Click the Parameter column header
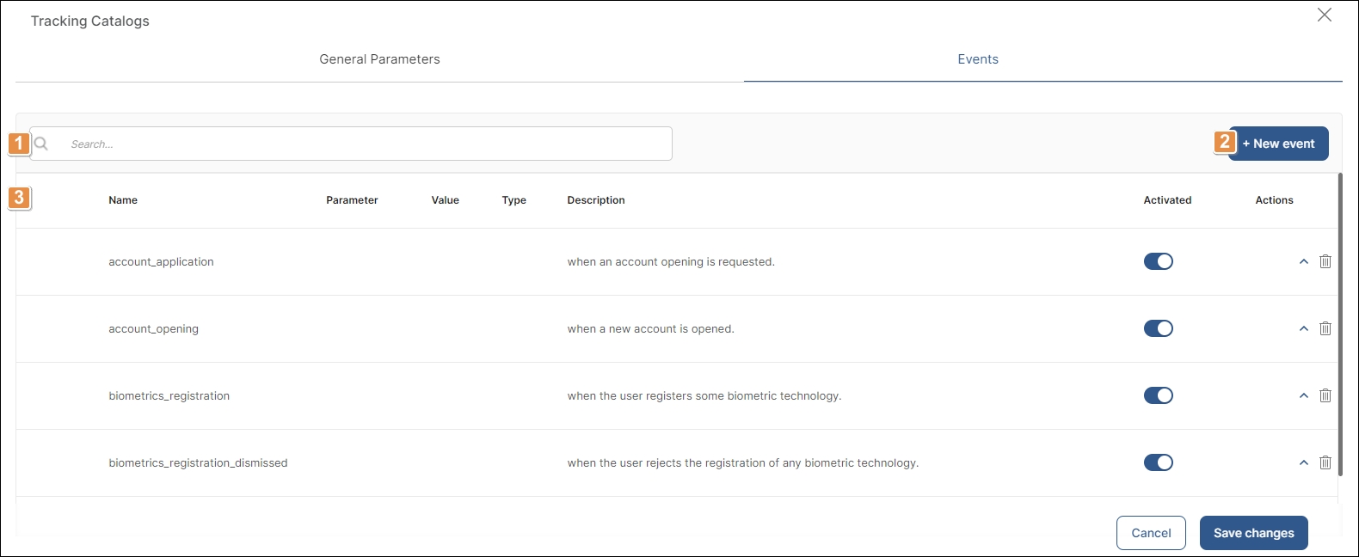The width and height of the screenshot is (1359, 557). tap(352, 200)
